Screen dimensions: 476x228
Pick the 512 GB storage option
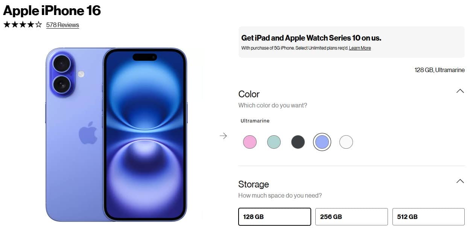428,217
